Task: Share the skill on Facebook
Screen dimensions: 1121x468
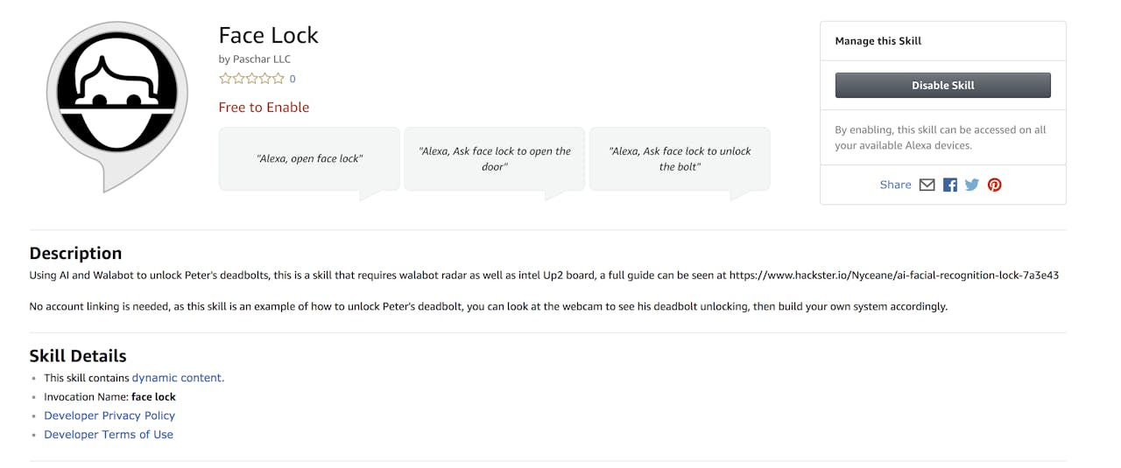Action: (950, 185)
